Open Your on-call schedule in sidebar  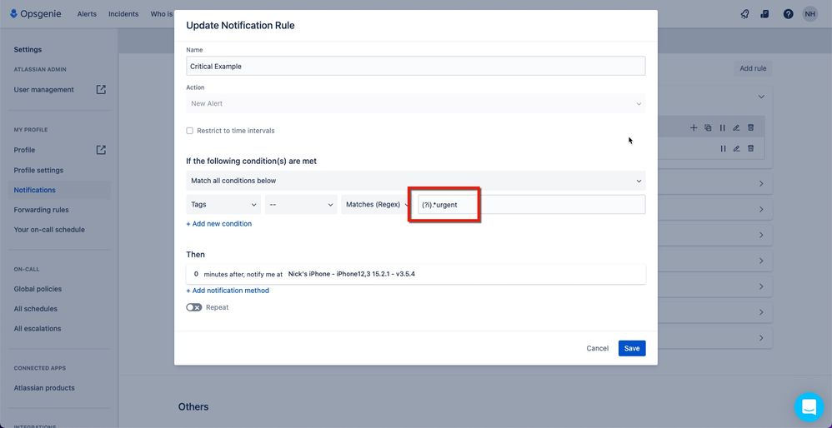(49, 230)
